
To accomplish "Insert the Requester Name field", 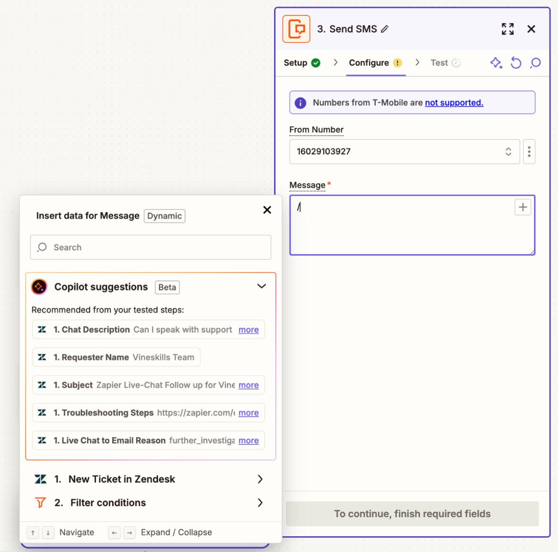I will (116, 358).
